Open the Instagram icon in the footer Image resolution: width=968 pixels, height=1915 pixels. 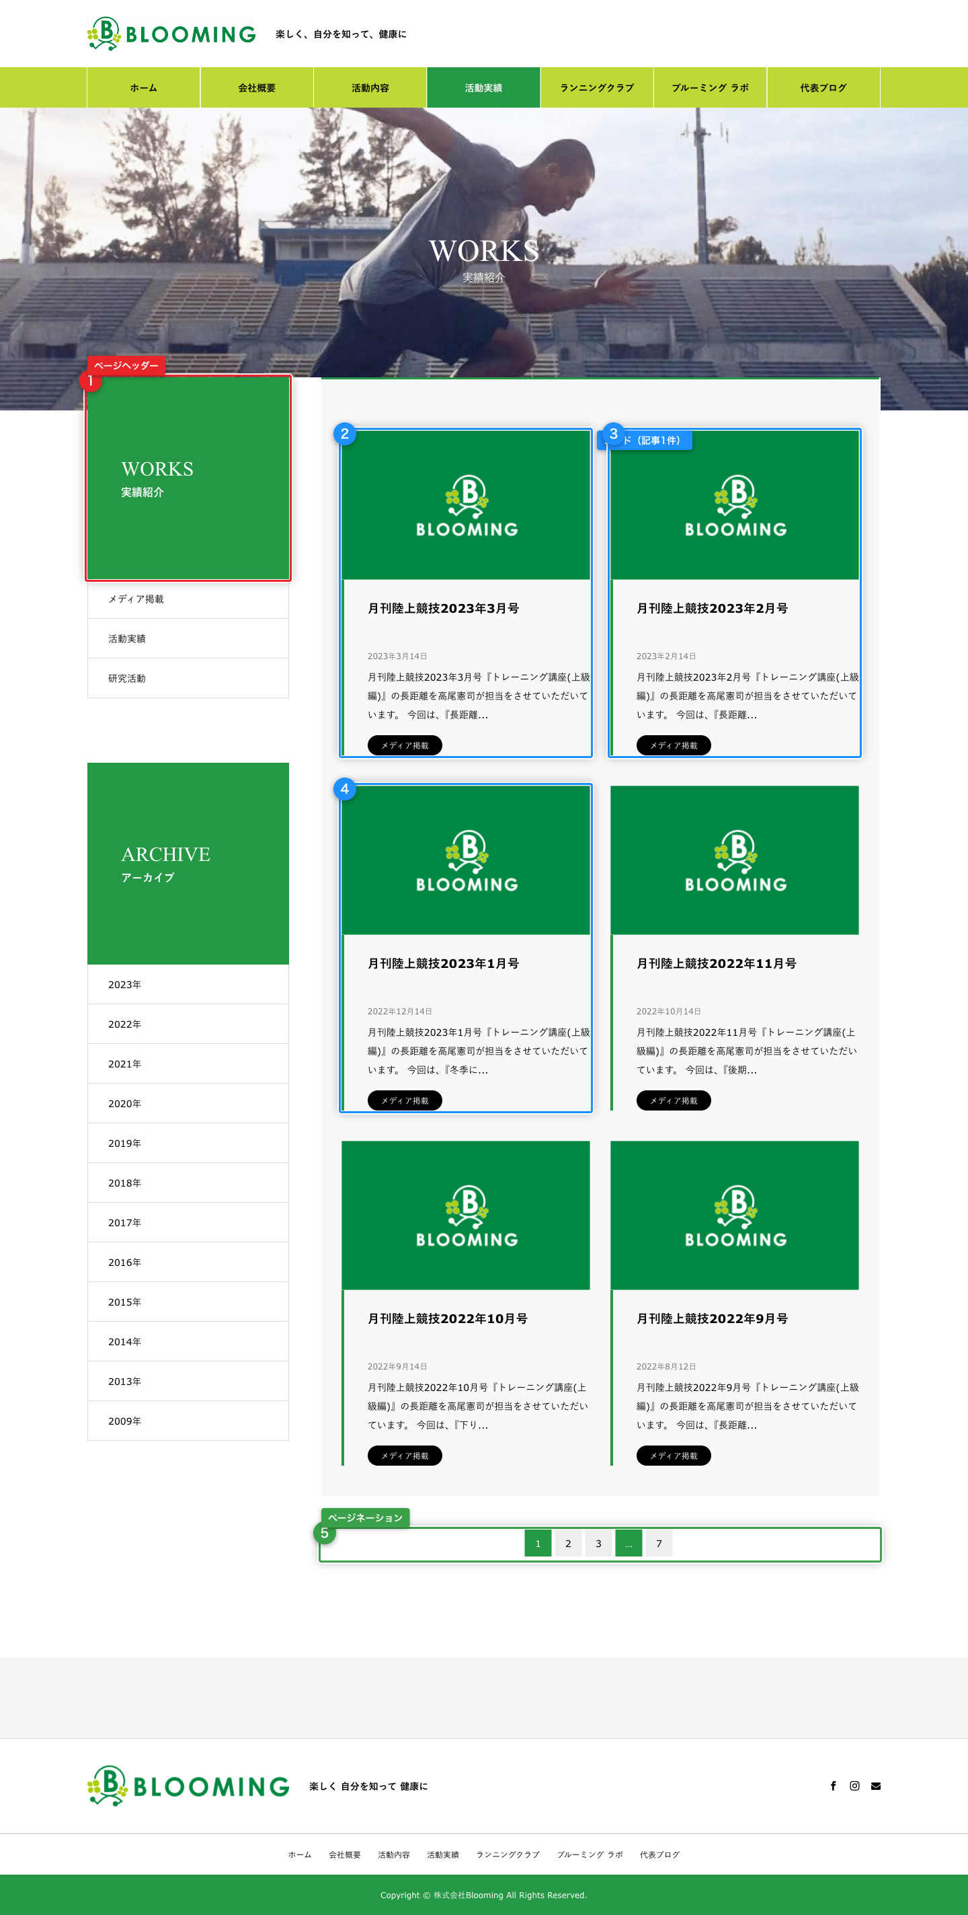tap(854, 1786)
